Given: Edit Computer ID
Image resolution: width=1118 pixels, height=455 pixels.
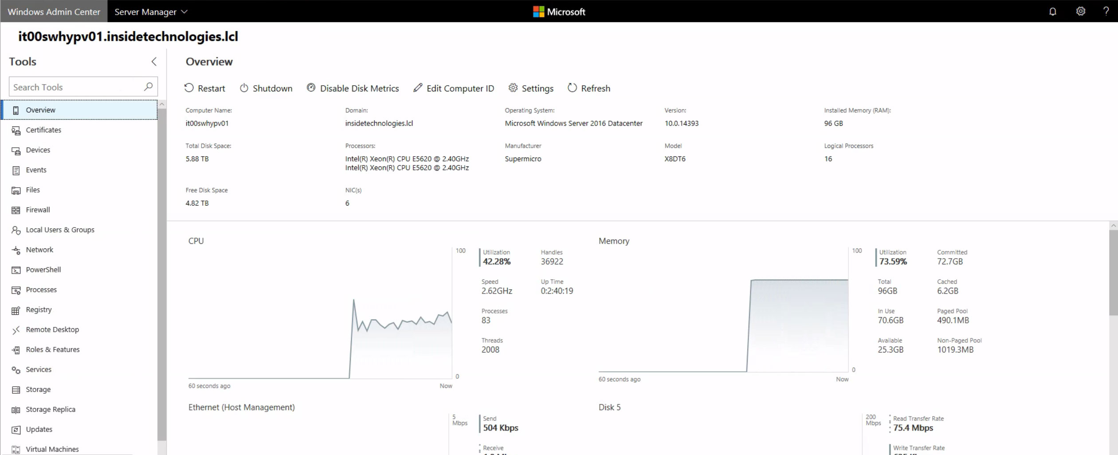Looking at the screenshot, I should [x=454, y=88].
